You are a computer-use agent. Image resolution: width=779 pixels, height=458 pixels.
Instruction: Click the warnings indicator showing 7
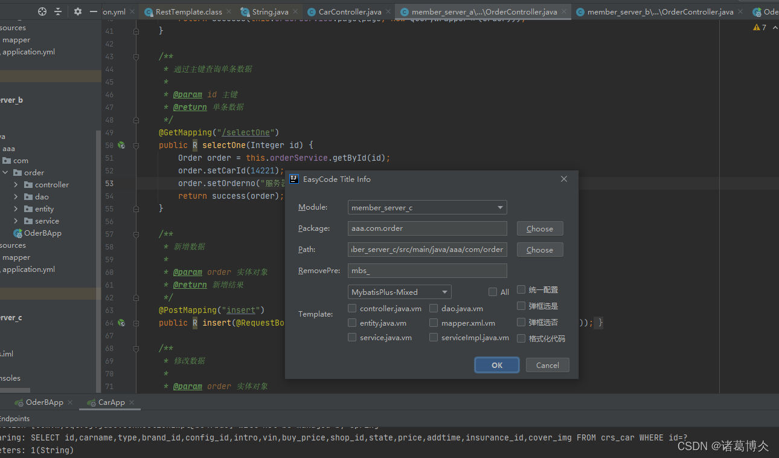tap(760, 28)
